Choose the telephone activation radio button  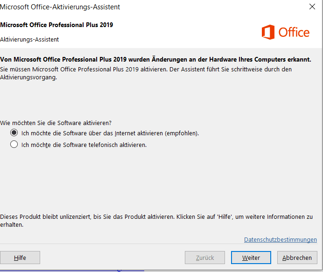14,145
